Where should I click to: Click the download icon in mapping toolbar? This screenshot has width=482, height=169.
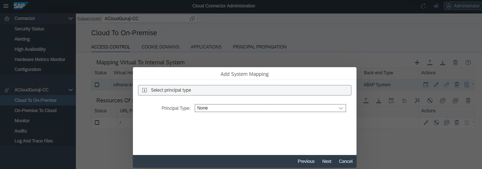point(442,63)
